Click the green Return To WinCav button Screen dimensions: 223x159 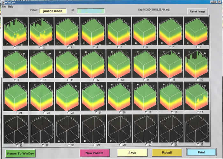click(x=21, y=153)
